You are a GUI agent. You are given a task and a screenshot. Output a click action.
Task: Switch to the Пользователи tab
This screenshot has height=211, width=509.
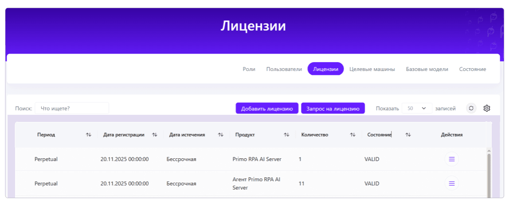pyautogui.click(x=284, y=69)
